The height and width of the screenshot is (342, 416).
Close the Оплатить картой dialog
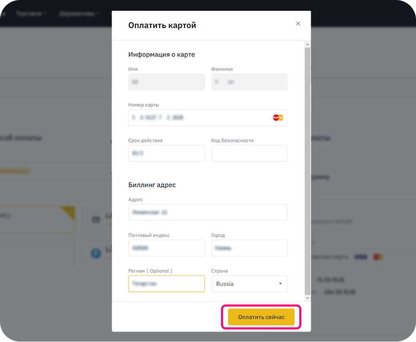[298, 24]
